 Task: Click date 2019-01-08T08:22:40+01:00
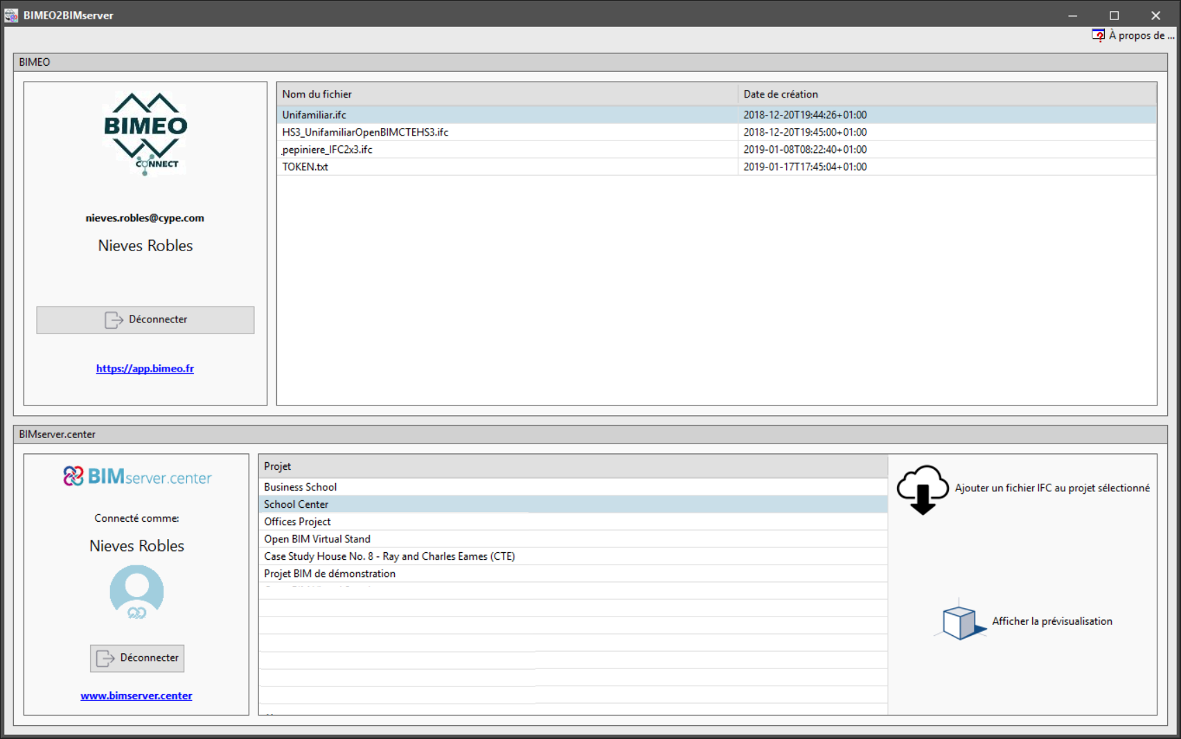coord(805,149)
